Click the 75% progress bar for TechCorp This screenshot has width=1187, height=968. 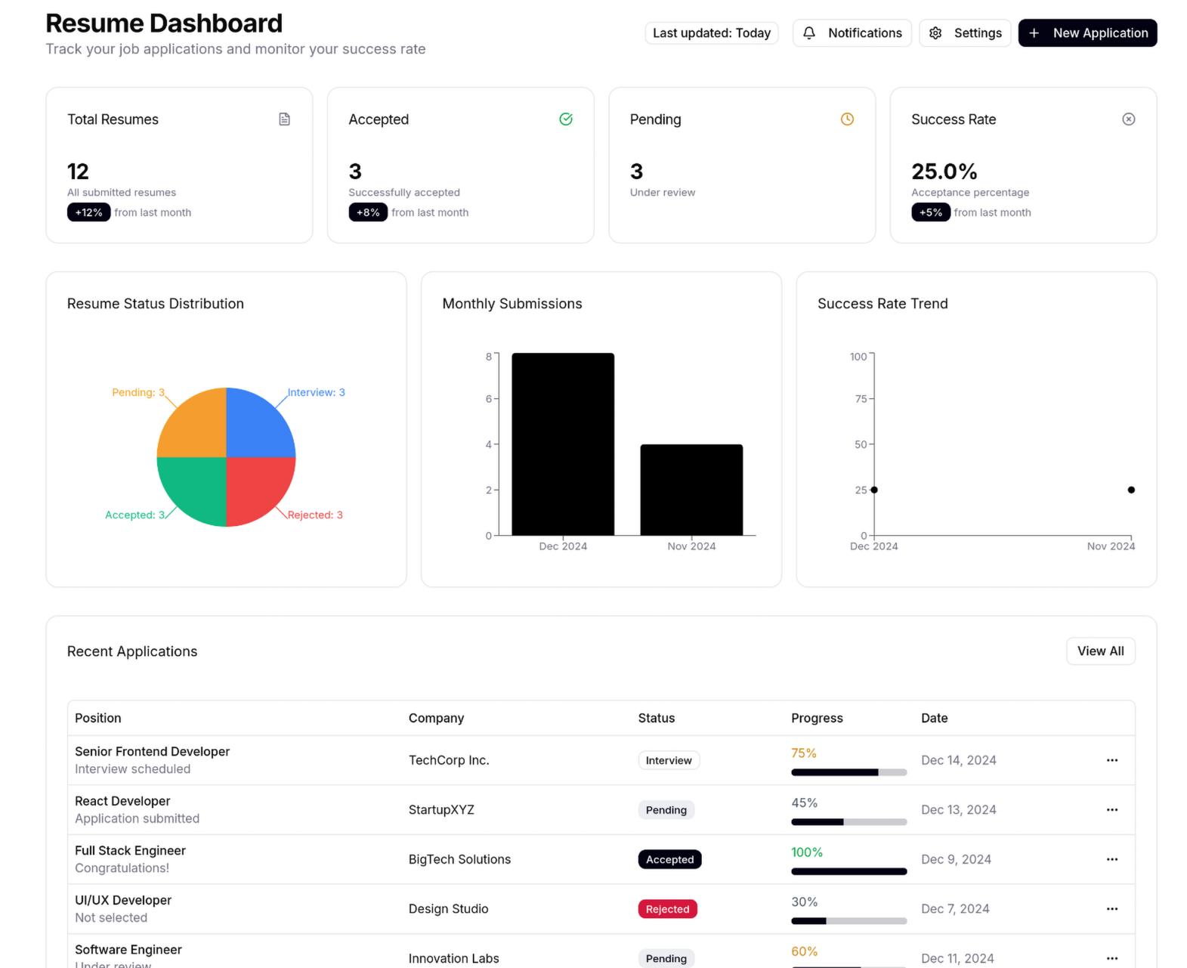coord(848,772)
